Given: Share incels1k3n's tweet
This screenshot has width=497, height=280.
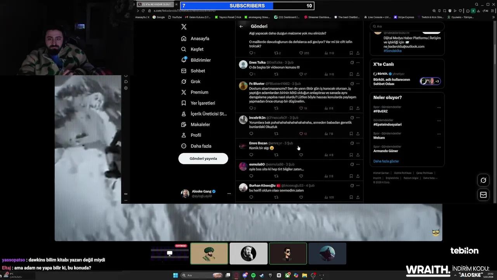Looking at the screenshot, I should coord(358,133).
